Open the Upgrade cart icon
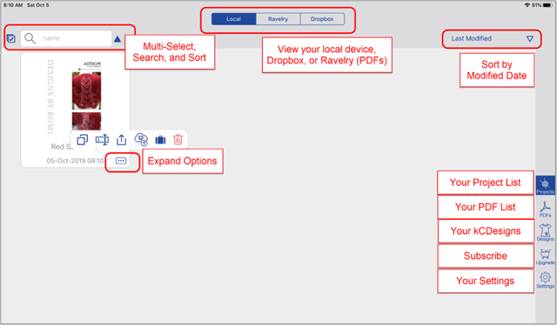 pyautogui.click(x=546, y=256)
